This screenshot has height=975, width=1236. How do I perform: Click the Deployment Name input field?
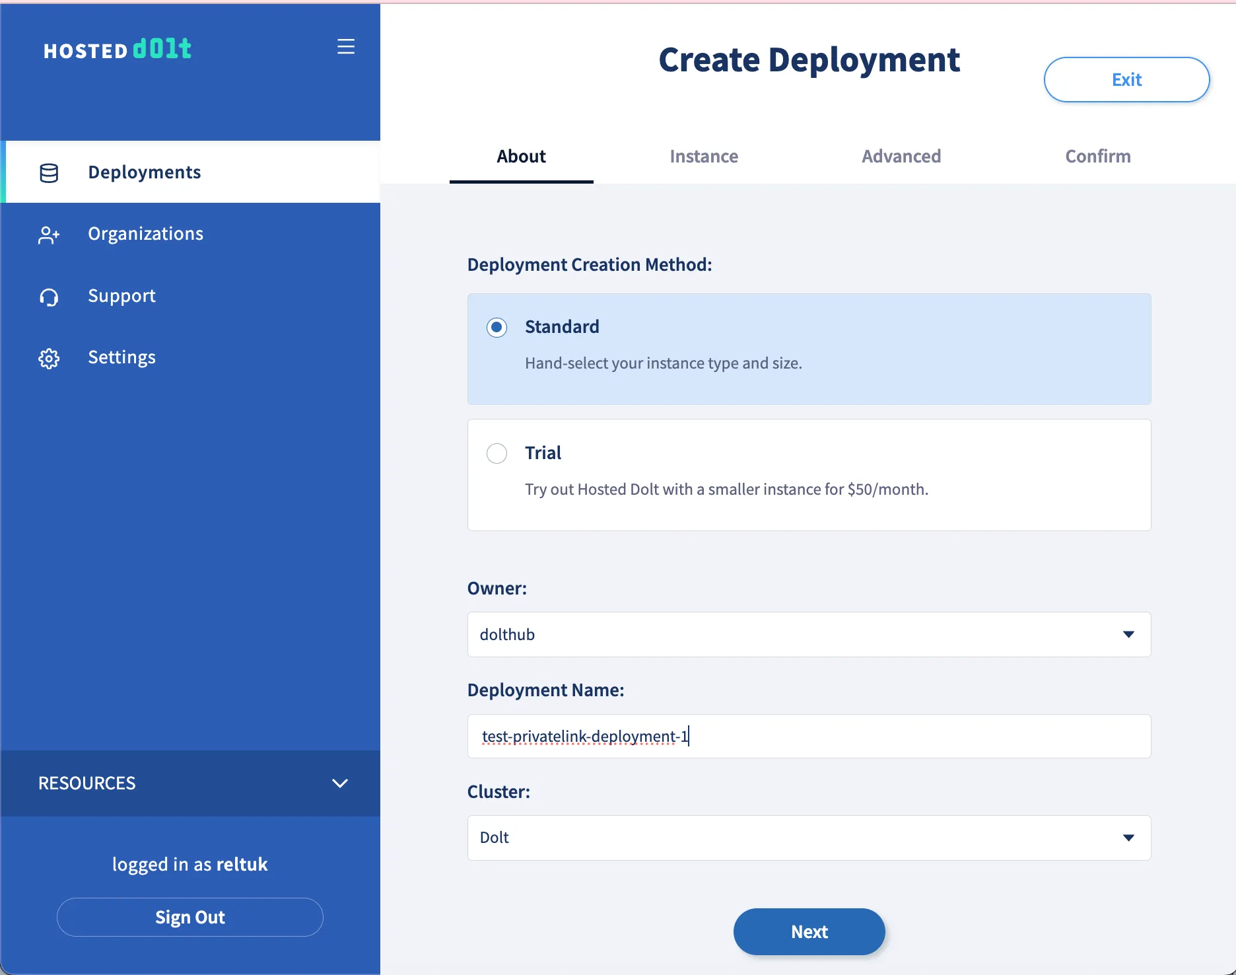808,736
